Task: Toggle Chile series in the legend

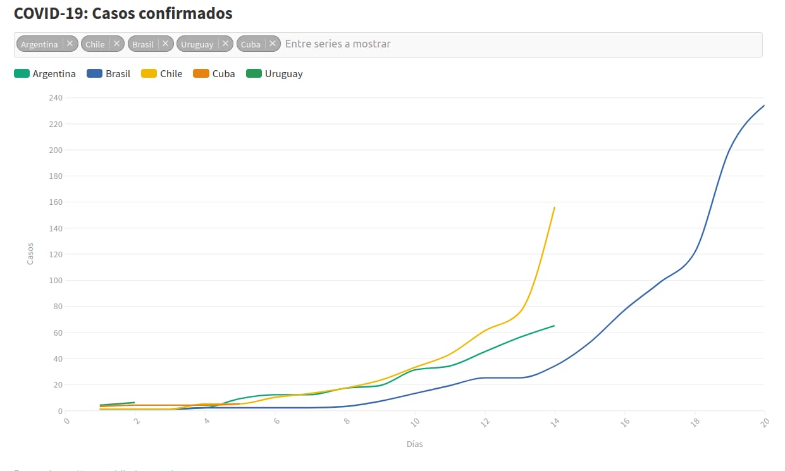Action: [171, 74]
